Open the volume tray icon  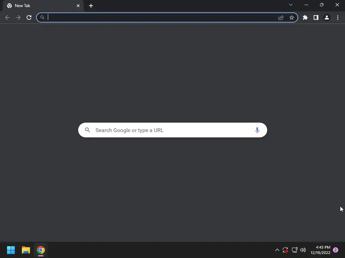coord(303,250)
